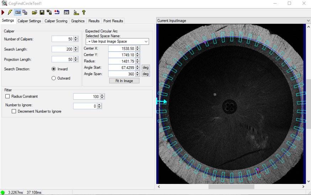The height and width of the screenshot is (195, 311).
Task: Enable the Radius Constraint checkbox
Action: point(7,96)
